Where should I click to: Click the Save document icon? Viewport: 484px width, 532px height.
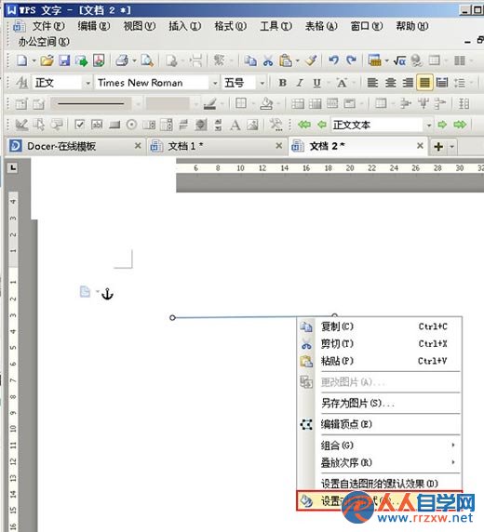[x=64, y=60]
